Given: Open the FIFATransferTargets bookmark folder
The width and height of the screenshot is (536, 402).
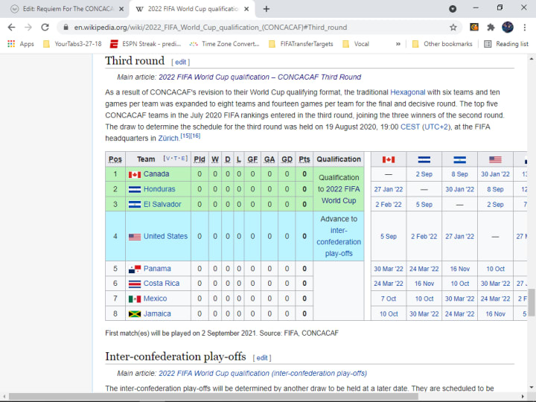Looking at the screenshot, I should (x=301, y=44).
